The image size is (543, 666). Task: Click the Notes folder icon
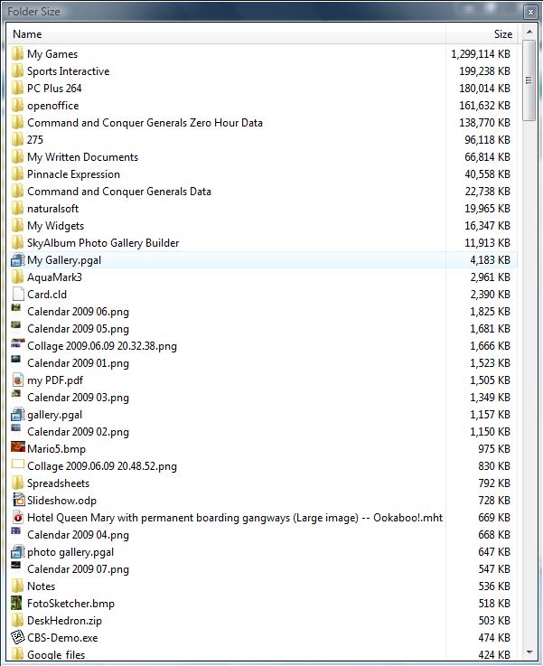tap(17, 586)
